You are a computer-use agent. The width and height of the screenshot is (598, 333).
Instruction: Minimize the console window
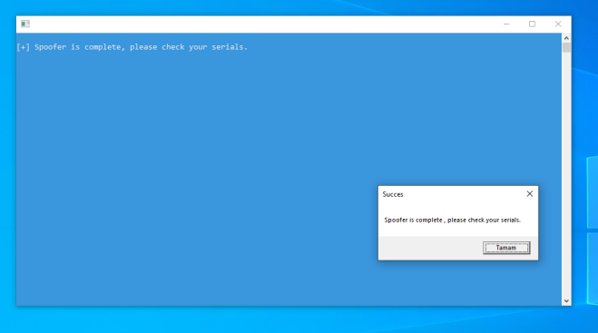coord(506,24)
